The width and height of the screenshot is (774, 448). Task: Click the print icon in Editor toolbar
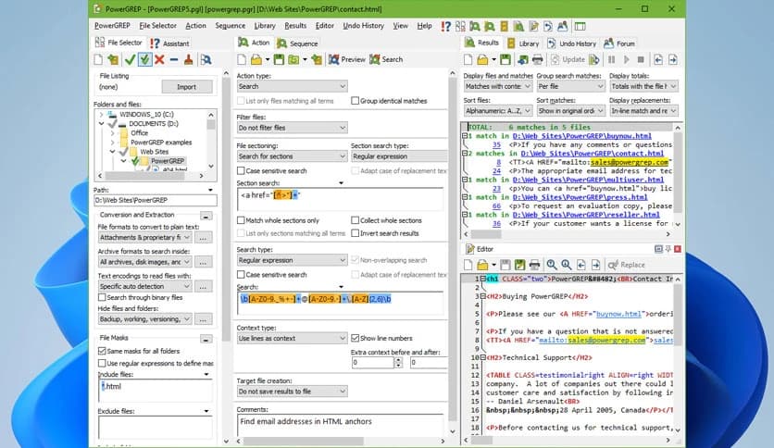[534, 265]
